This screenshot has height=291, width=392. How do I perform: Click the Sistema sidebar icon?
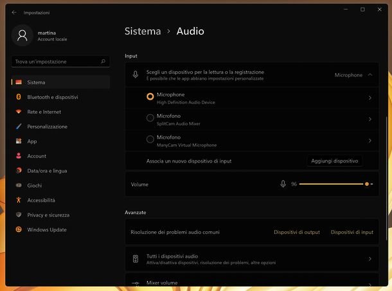coord(19,82)
